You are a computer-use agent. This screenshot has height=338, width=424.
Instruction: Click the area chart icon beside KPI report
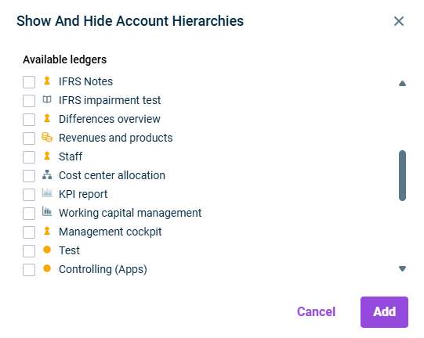(x=47, y=192)
